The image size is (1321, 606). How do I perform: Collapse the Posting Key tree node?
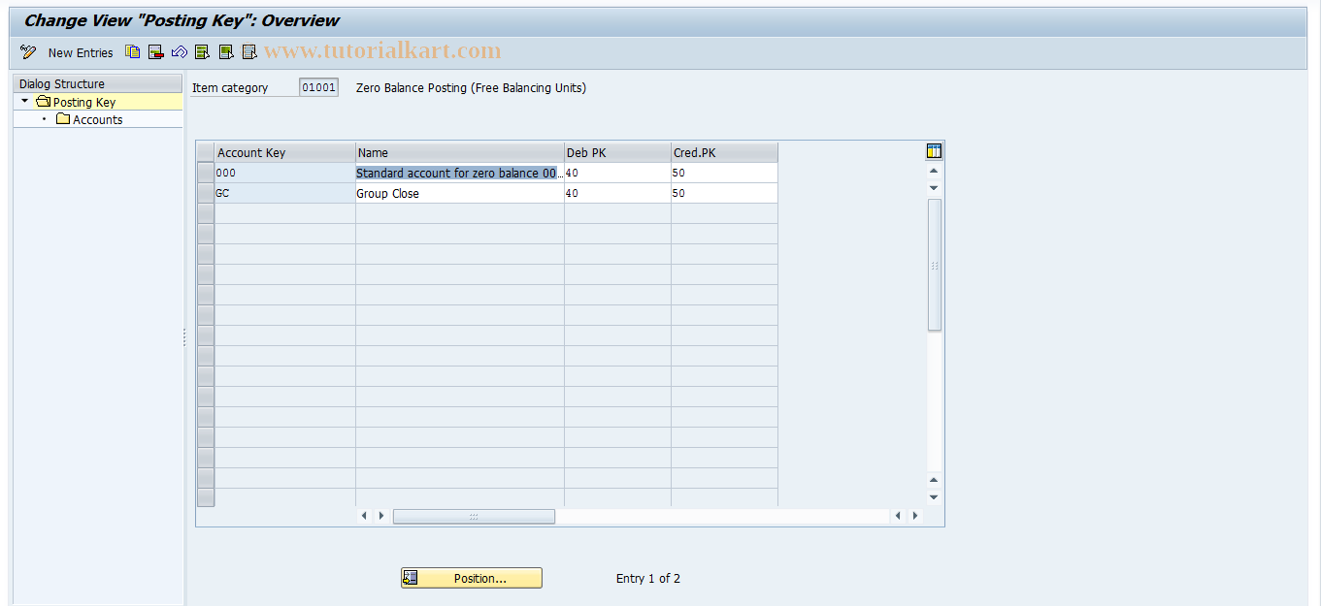[25, 101]
